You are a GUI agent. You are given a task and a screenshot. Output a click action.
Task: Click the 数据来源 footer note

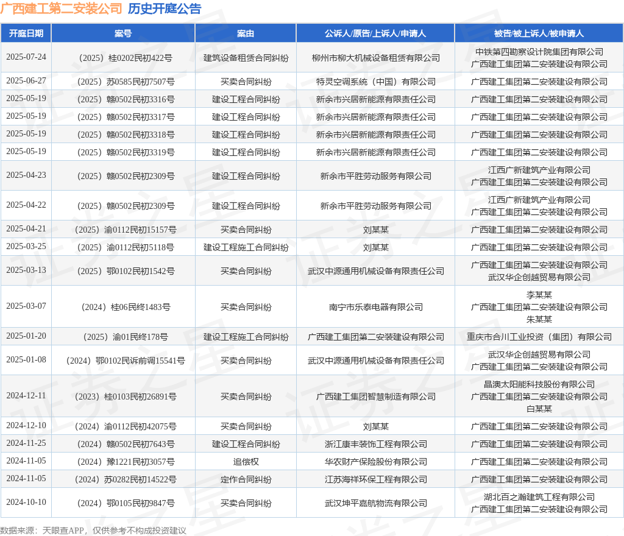pyautogui.click(x=93, y=531)
